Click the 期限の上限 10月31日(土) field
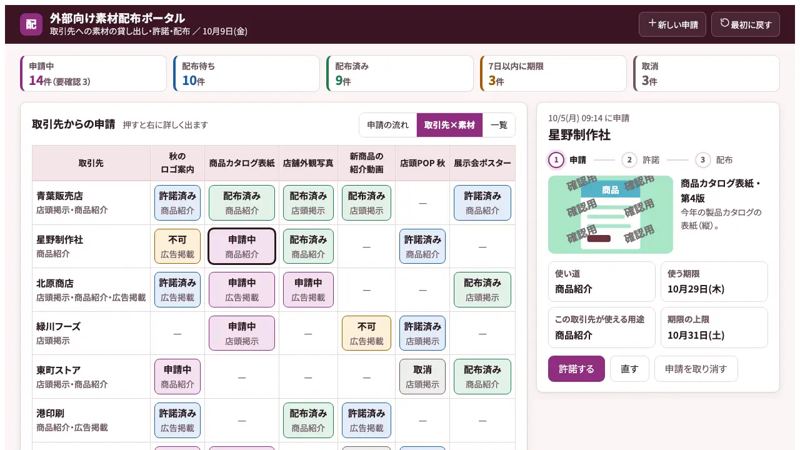The width and height of the screenshot is (800, 450). tap(714, 327)
